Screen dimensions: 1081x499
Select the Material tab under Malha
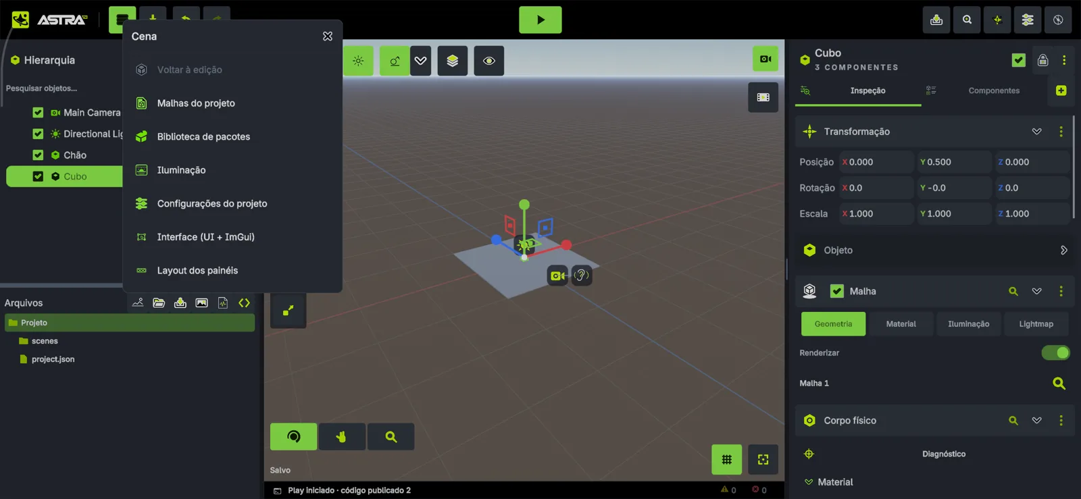coord(901,324)
